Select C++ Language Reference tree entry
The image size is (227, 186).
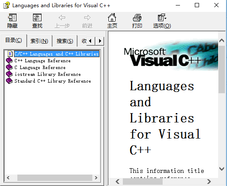pyautogui.click(x=42, y=61)
